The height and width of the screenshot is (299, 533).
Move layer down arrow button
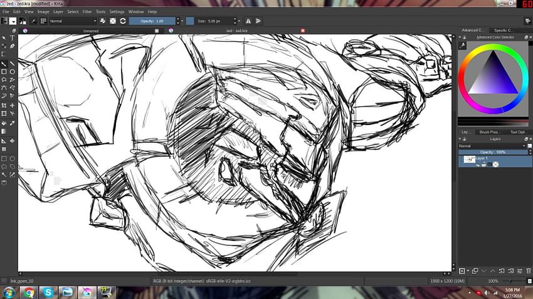coord(484,271)
